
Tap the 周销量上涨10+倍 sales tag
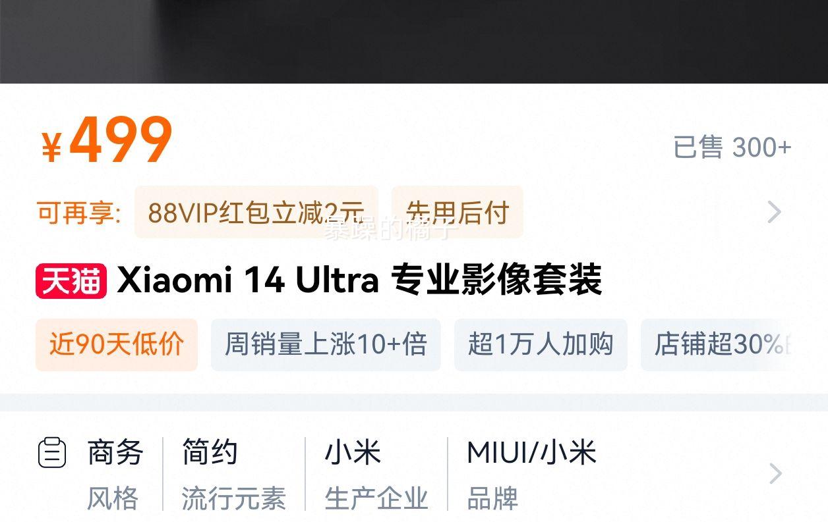(326, 344)
